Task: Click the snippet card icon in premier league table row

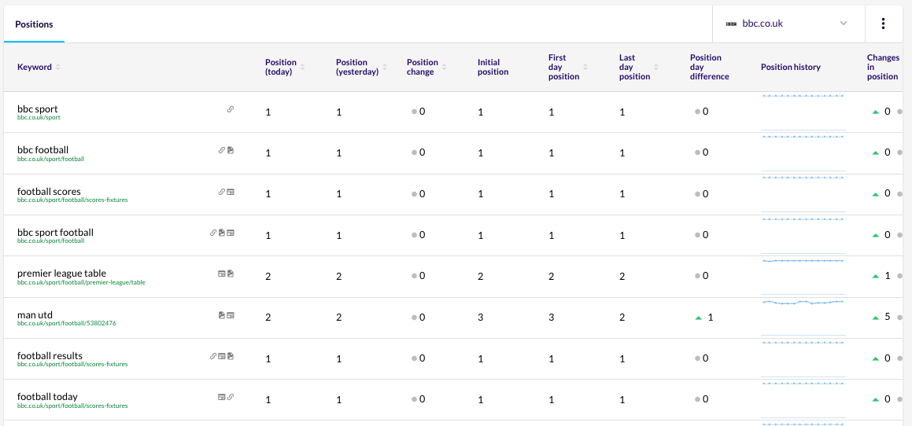Action: 222,274
